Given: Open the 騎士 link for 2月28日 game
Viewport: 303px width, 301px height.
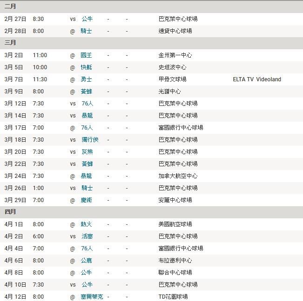Looking at the screenshot, I should 87,31.
